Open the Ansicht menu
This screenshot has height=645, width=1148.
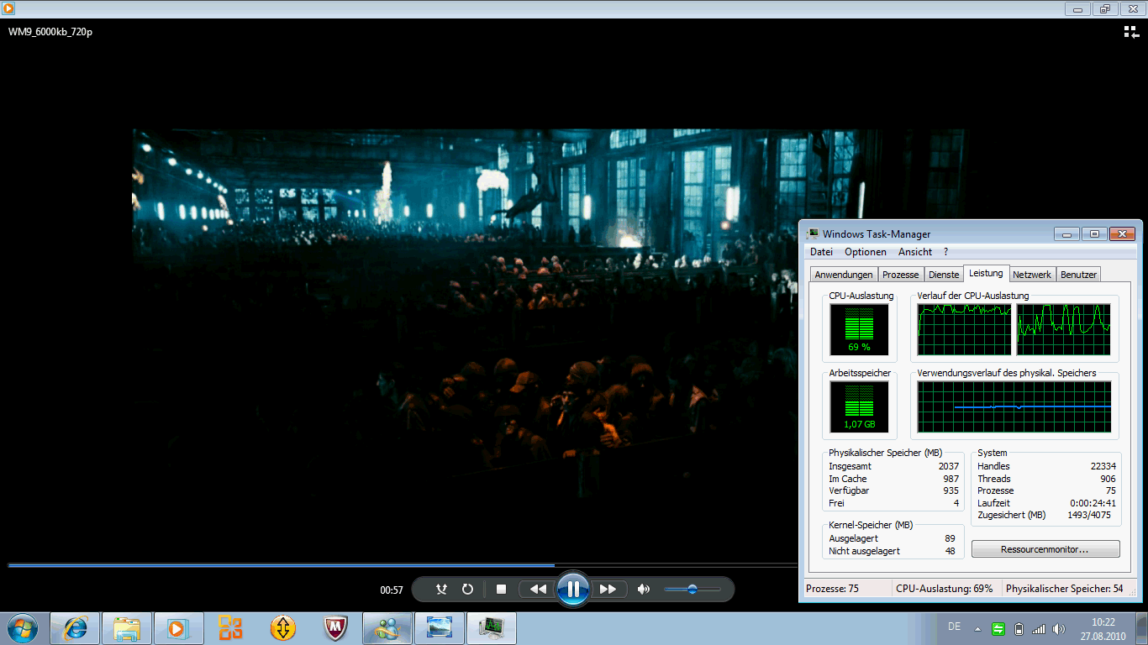click(x=915, y=252)
